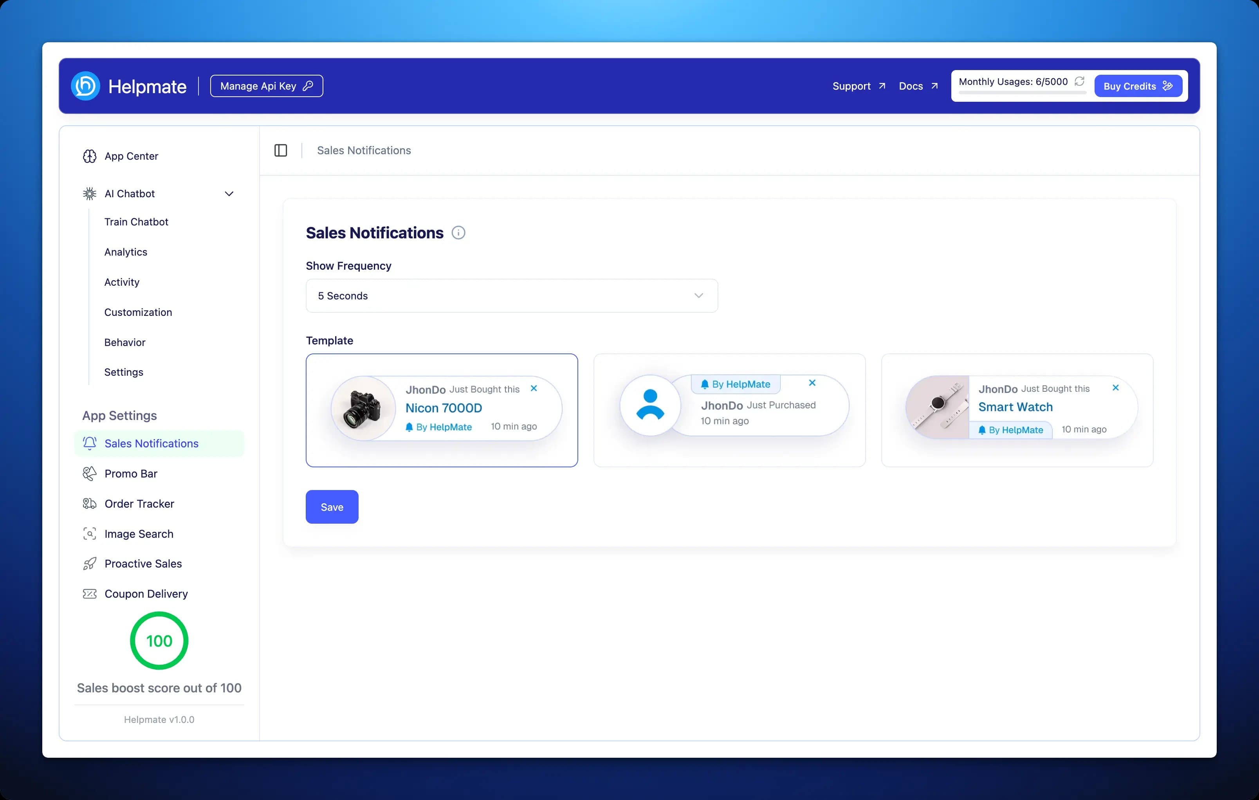Image resolution: width=1259 pixels, height=800 pixels.
Task: Click the Buy Credits button
Action: tap(1138, 86)
